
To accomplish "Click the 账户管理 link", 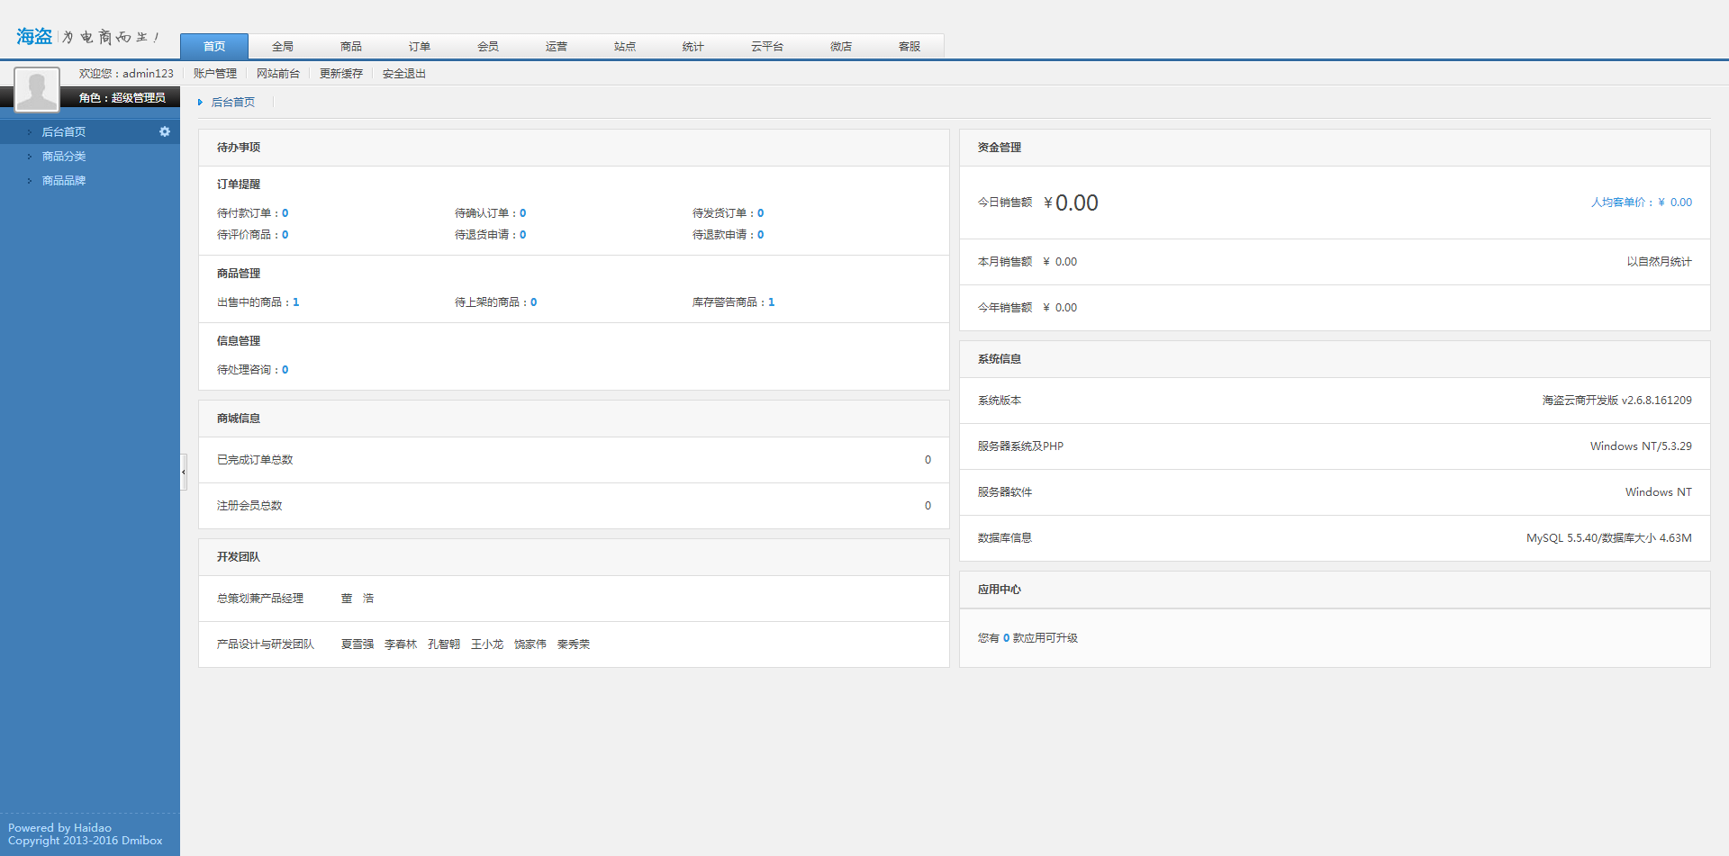I will (x=215, y=74).
